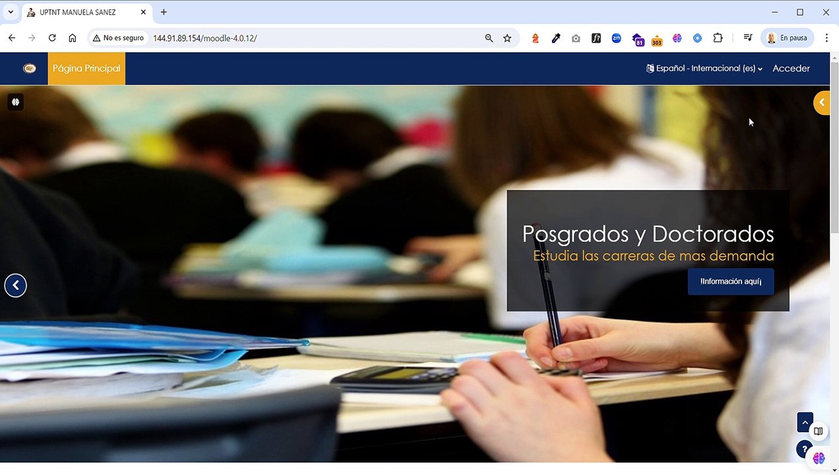The width and height of the screenshot is (839, 475).
Task: Open the Chrome three-dot menu
Action: coord(826,38)
